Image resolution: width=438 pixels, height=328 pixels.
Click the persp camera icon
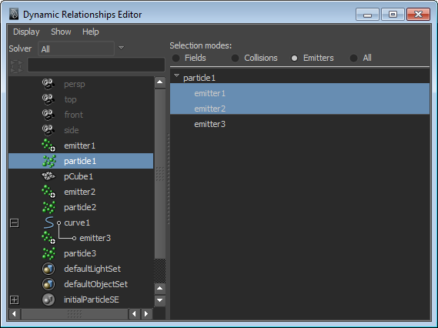point(48,84)
